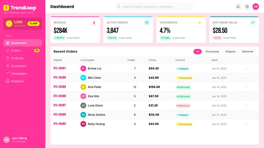Image resolution: width=264 pixels, height=148 pixels.
Task: Open Products page in sidebar
Action: click(22, 58)
